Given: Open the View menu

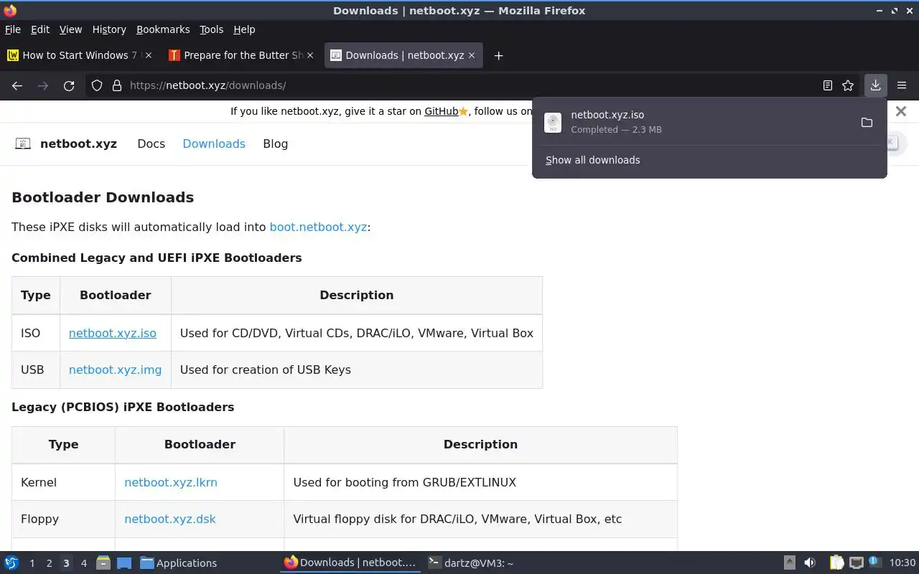Looking at the screenshot, I should (70, 29).
